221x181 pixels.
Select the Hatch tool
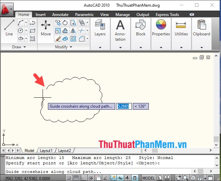click(33, 38)
